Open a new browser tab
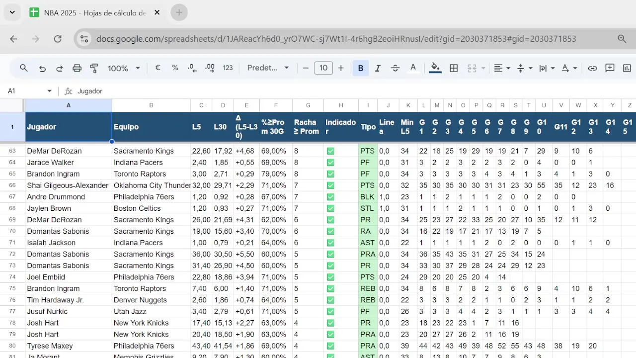Screen dimensions: 636x358 pyautogui.click(x=179, y=12)
